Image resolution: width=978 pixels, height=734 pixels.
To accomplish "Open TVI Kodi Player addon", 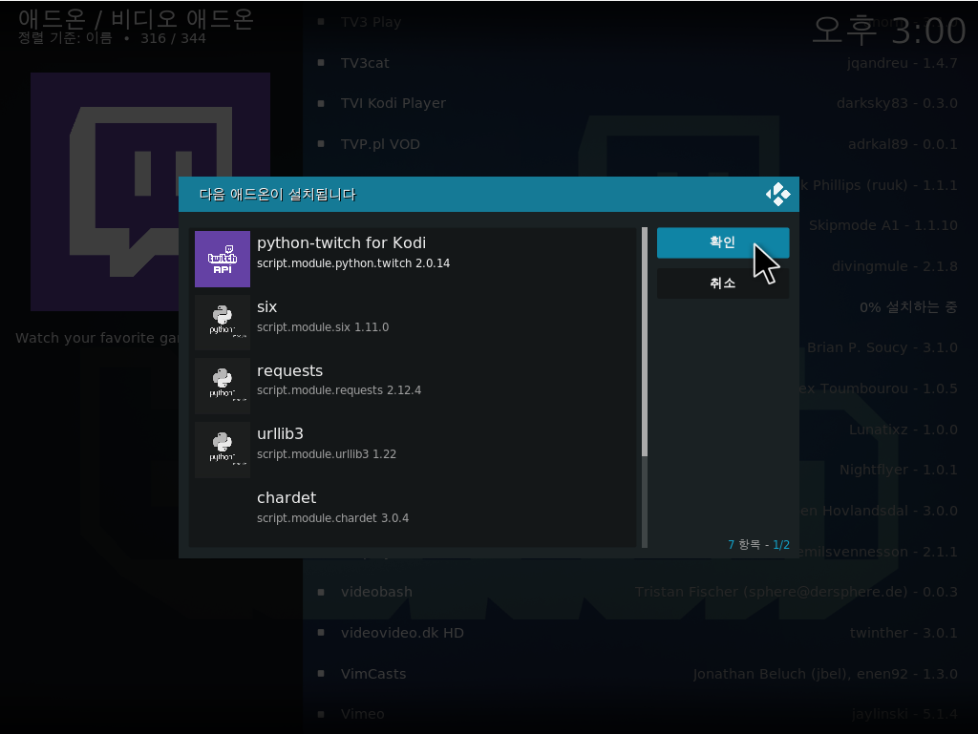I will tap(393, 103).
